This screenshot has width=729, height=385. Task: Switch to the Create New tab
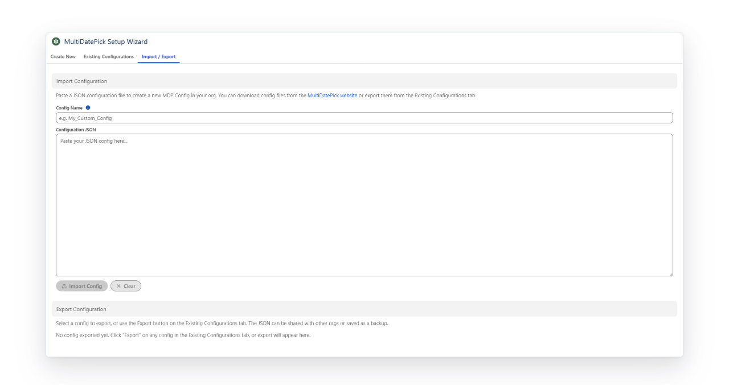[63, 57]
